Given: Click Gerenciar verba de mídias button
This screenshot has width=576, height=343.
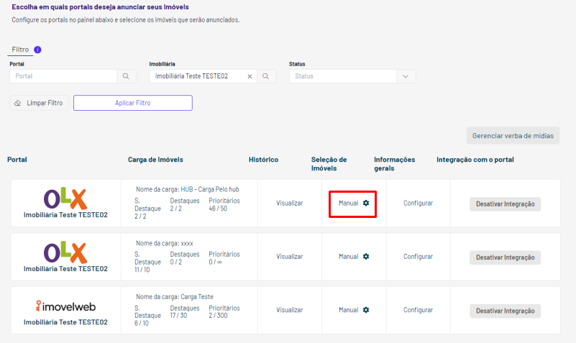Looking at the screenshot, I should click(x=513, y=136).
